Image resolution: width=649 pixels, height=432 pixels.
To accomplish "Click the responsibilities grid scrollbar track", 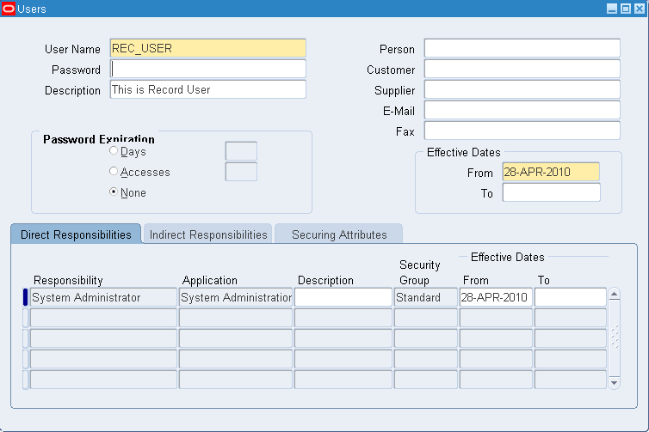I will [615, 338].
